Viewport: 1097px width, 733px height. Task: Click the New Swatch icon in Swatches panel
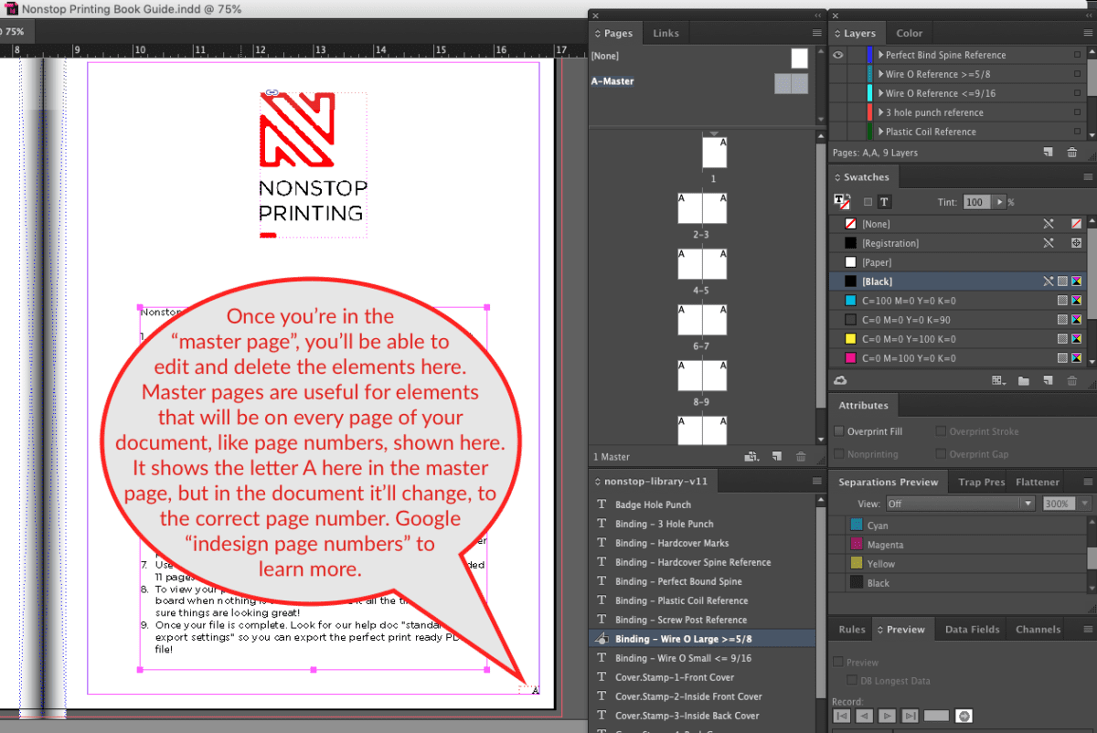point(1046,380)
